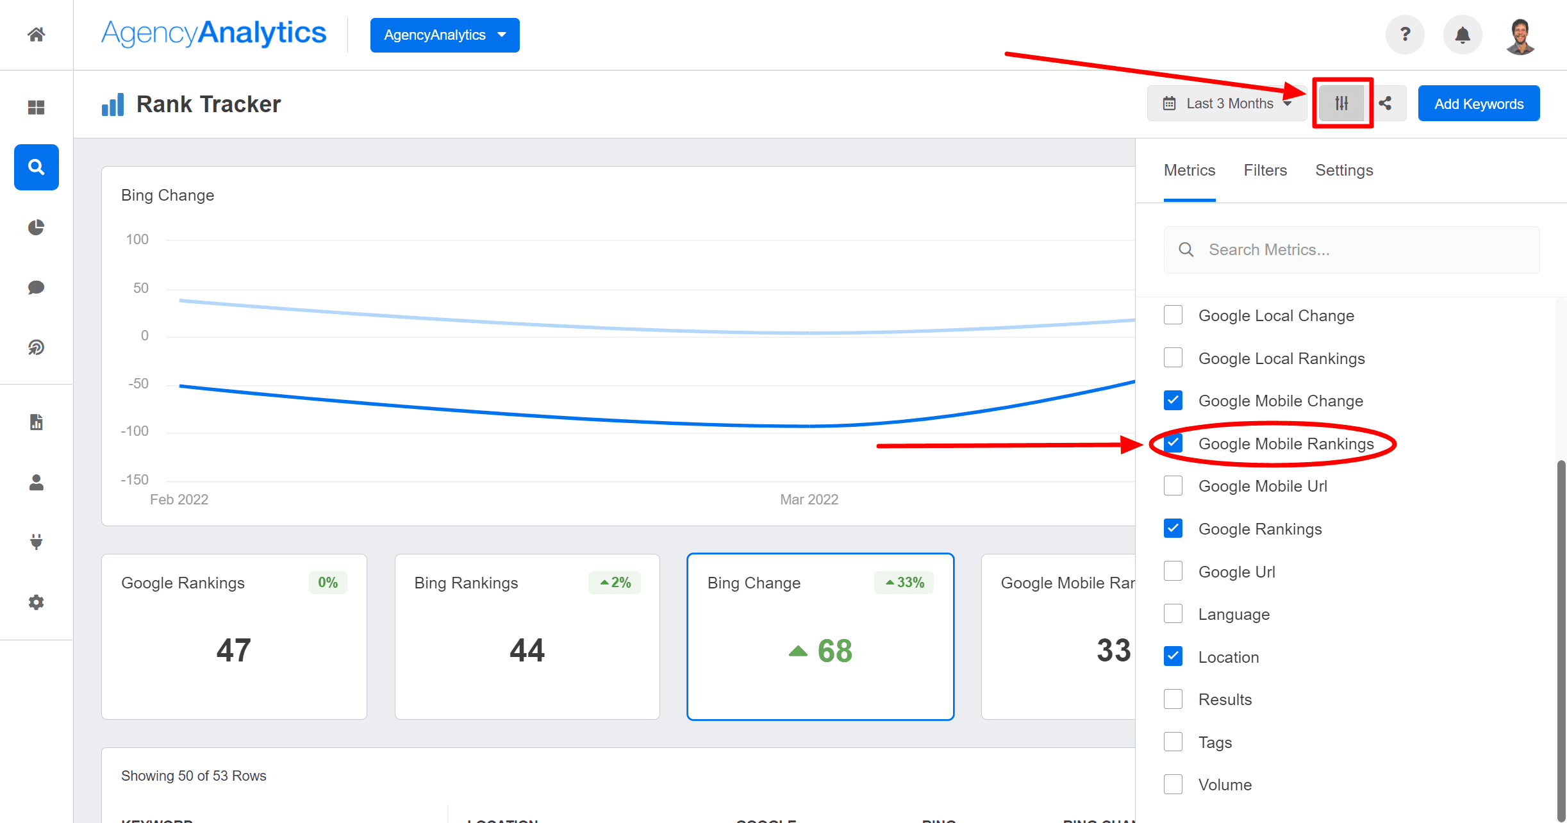Enable the Google Local Change checkbox
The image size is (1567, 823).
click(1173, 315)
